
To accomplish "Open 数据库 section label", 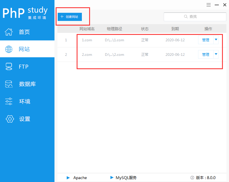I will (x=27, y=84).
